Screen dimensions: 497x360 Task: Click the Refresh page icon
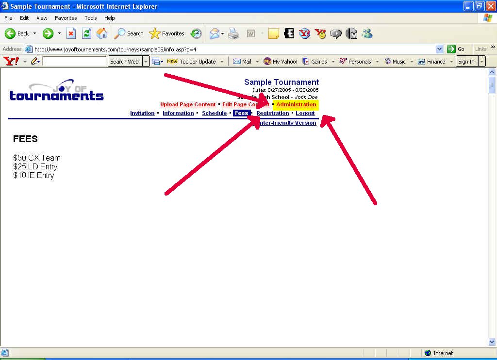tap(86, 33)
